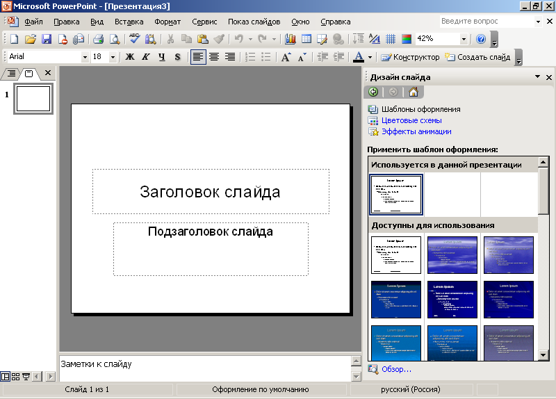This screenshot has height=399, width=556.
Task: Apply bulleted list formatting
Action: (x=266, y=57)
